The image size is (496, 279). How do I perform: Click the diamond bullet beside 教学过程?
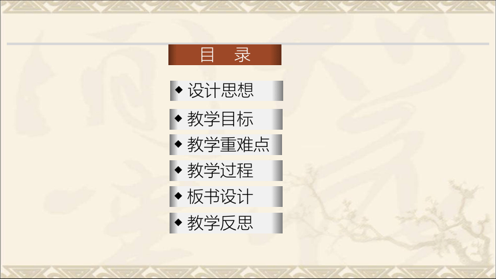tap(178, 170)
